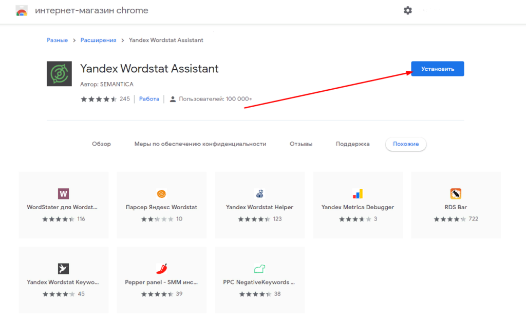Open the Yandex Wordstat Keywo... title
Screen dimensions: 526x320
click(63, 282)
